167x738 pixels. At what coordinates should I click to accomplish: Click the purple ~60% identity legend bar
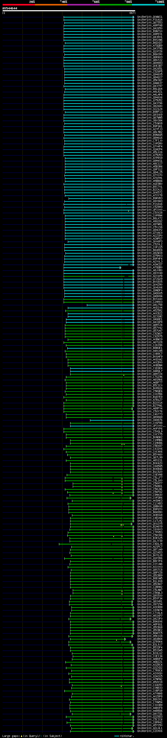pos(84,5)
